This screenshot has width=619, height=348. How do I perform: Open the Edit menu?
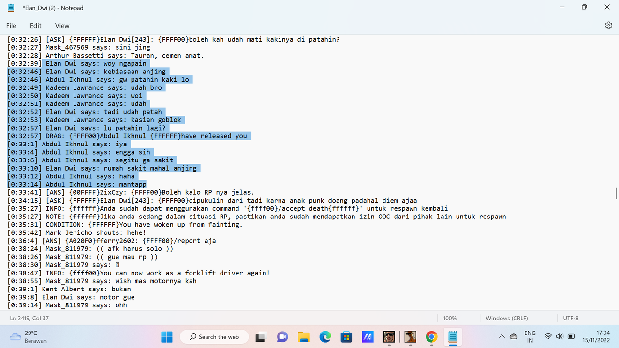point(35,26)
